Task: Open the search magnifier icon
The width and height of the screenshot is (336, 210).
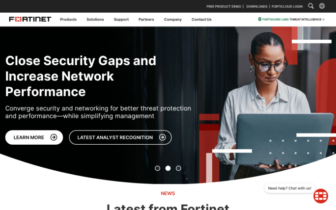Action: [311, 6]
